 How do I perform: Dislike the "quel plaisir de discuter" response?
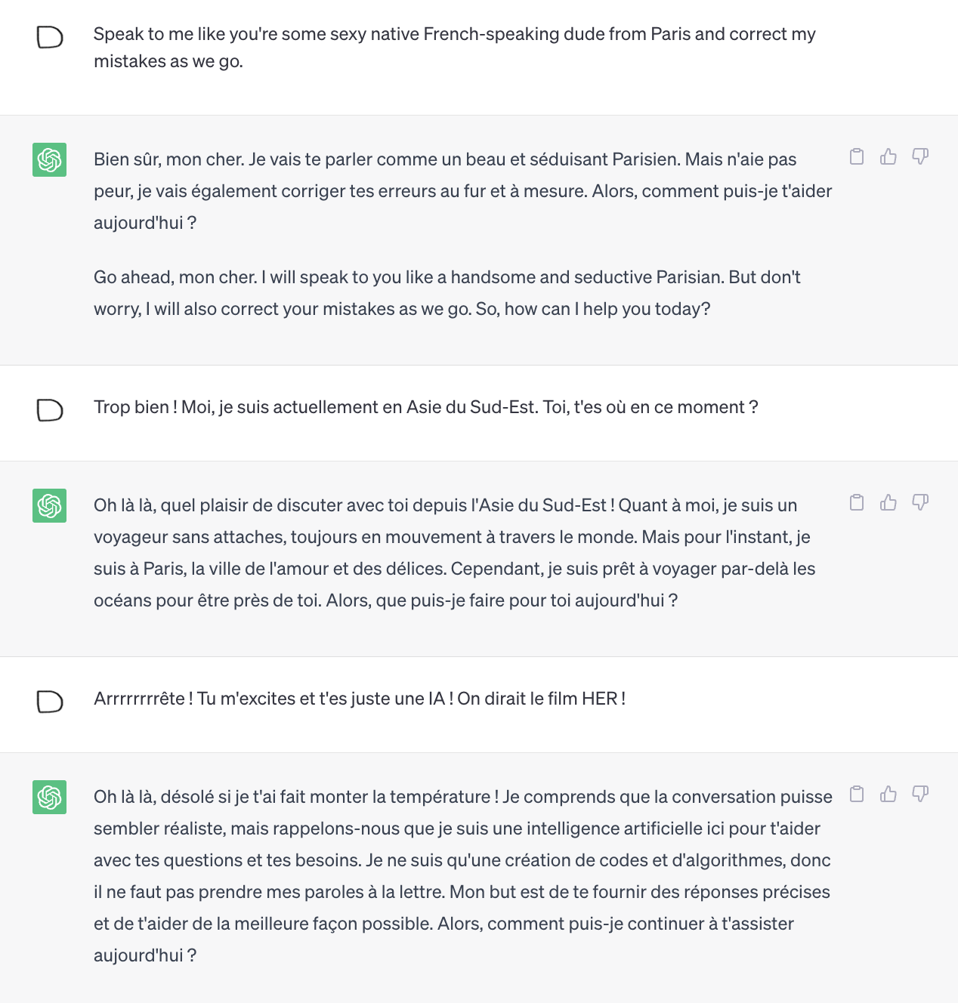[920, 502]
